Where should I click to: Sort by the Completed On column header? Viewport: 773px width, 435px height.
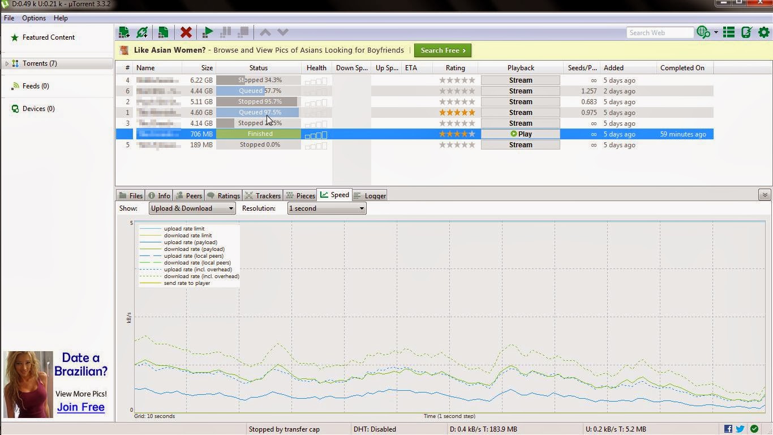click(685, 68)
